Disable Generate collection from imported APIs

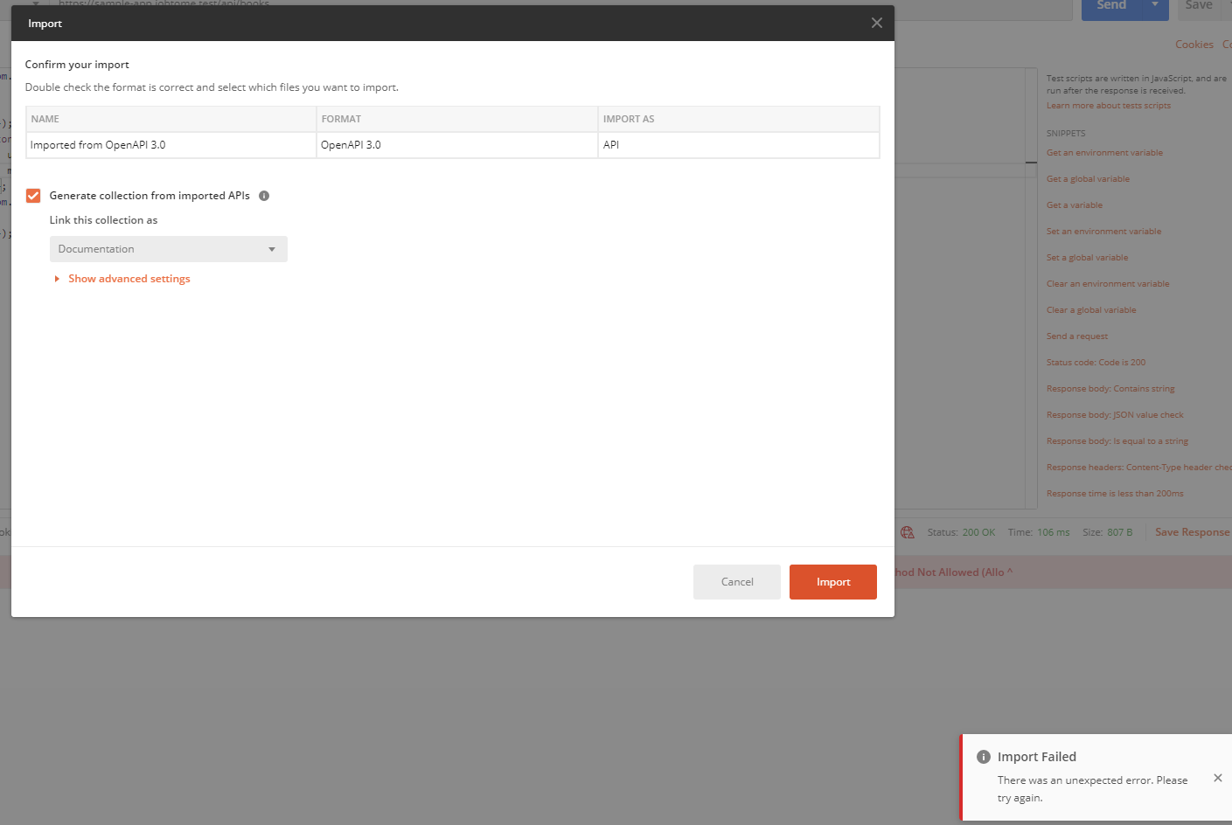point(32,196)
